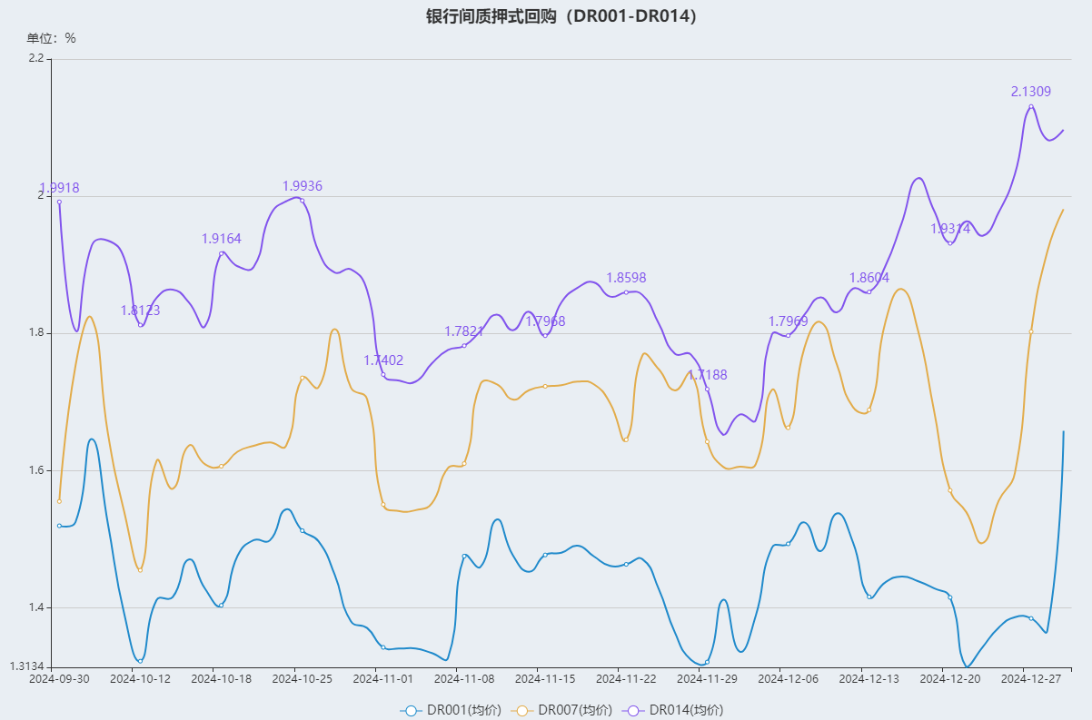
Task: Click the 2.1309 peak data point
Action: click(1031, 107)
